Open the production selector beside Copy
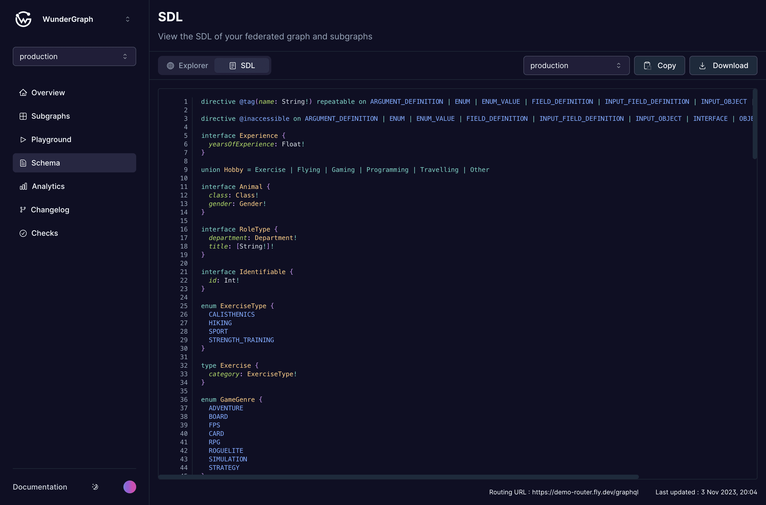 [576, 66]
